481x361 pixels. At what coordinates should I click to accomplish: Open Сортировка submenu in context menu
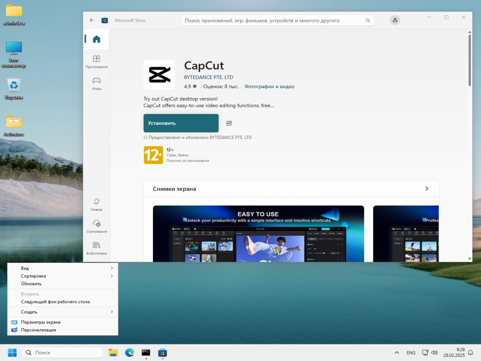[63, 276]
